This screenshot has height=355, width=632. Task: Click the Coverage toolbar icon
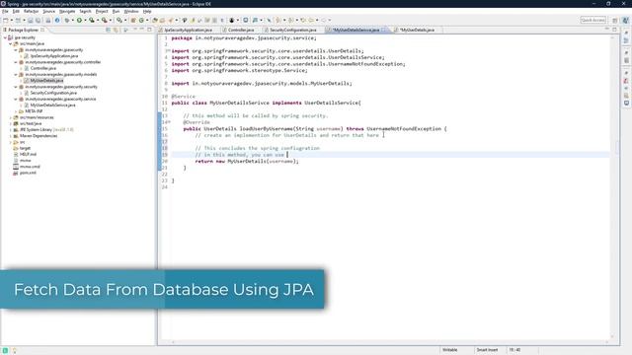(92, 20)
